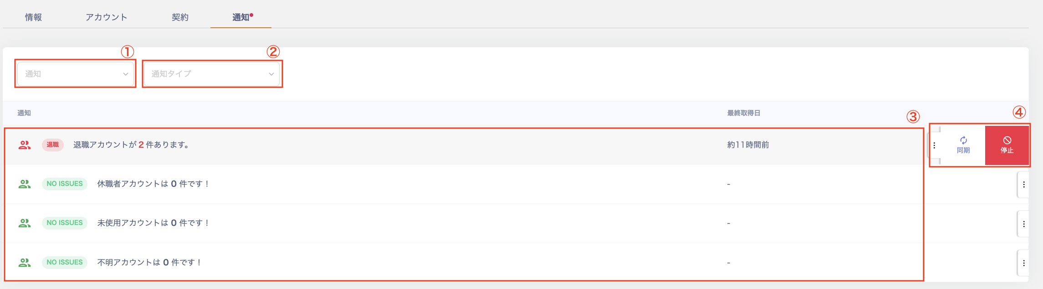Click the 最終取得日 column header
1043x289 pixels.
(x=743, y=113)
